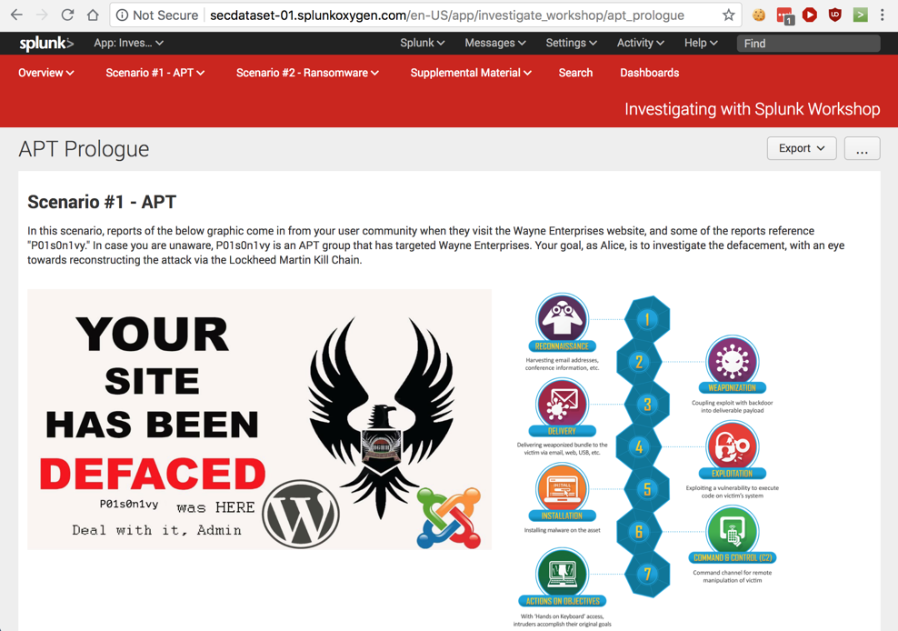The height and width of the screenshot is (631, 898).
Task: Click the WordPress logo in defacement image
Action: (x=301, y=514)
